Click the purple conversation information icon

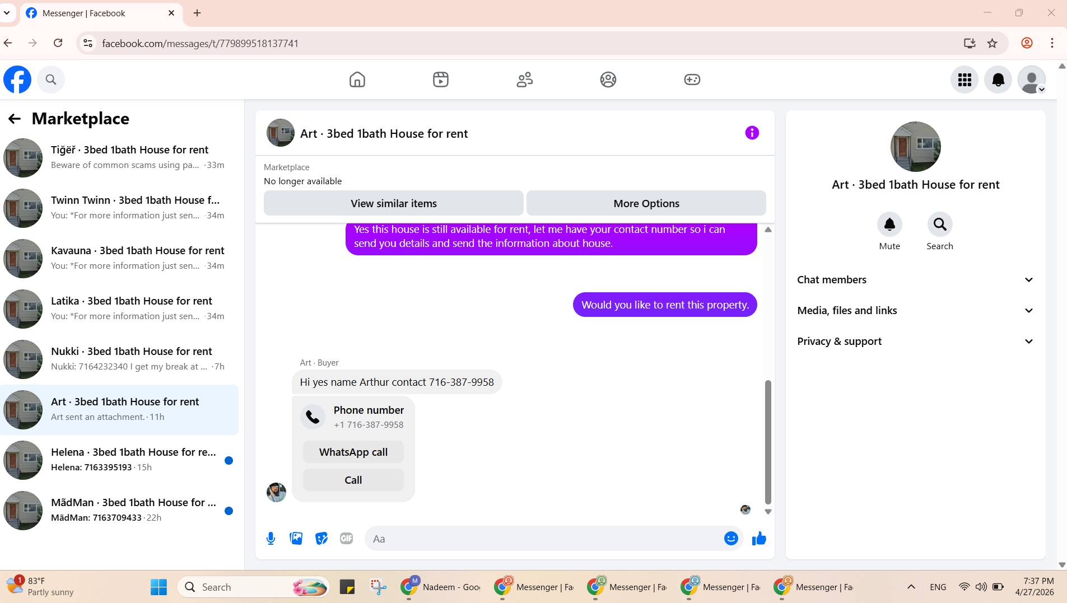tap(752, 133)
